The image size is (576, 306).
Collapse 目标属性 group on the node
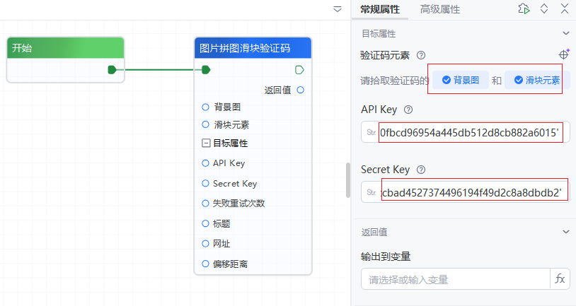pos(205,143)
